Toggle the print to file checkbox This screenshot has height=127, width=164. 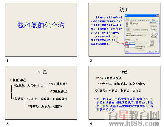pyautogui.click(x=151, y=26)
